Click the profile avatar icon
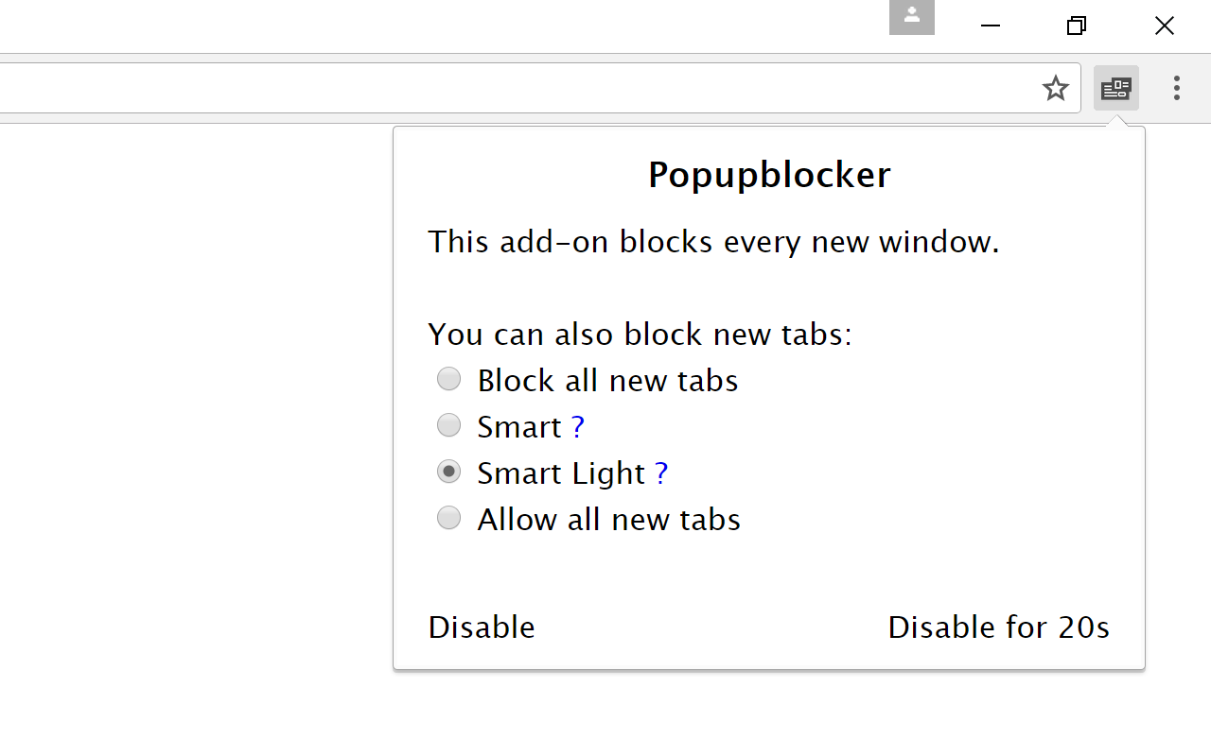 (911, 17)
